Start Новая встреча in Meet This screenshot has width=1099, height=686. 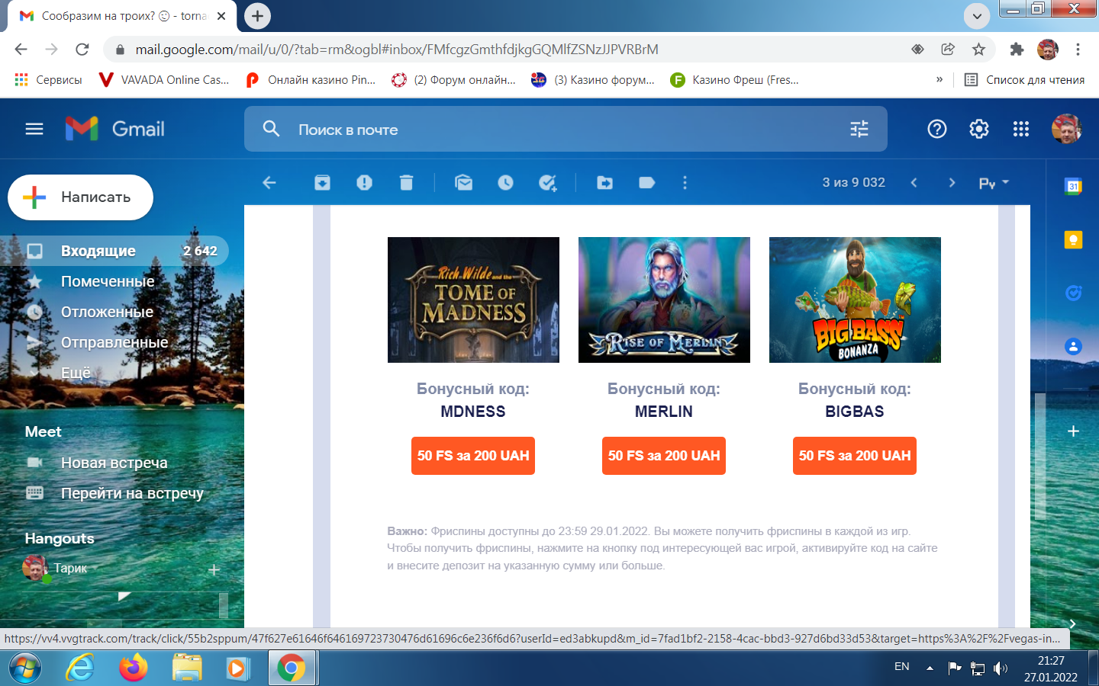coord(114,463)
